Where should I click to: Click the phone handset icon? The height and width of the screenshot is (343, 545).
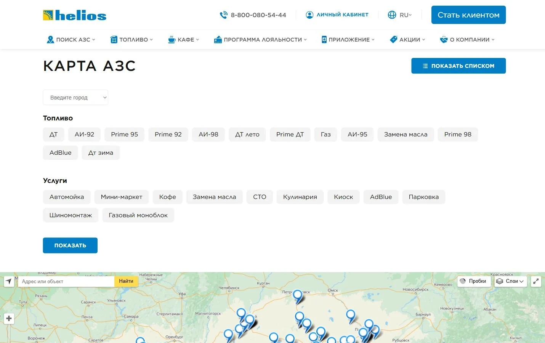tap(224, 15)
